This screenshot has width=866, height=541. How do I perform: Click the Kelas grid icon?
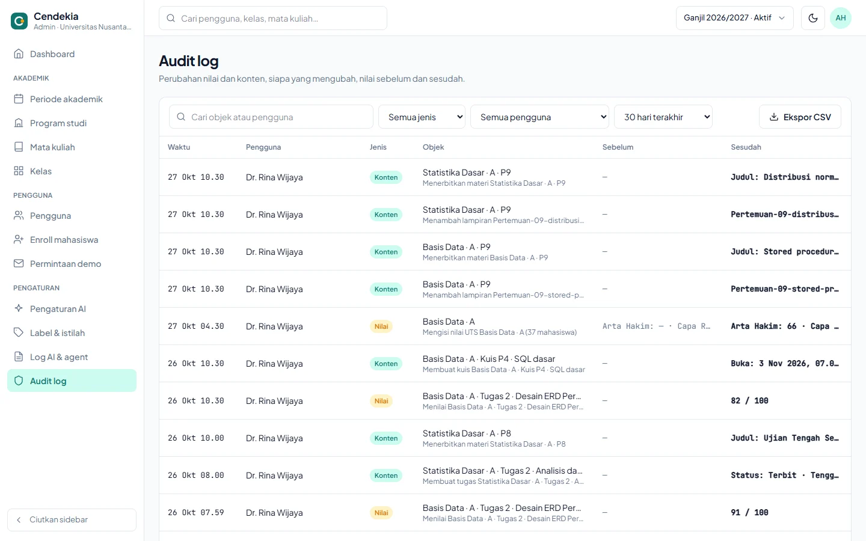[19, 171]
